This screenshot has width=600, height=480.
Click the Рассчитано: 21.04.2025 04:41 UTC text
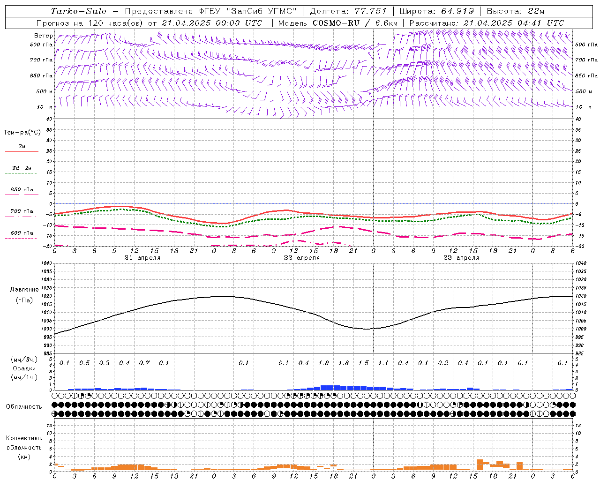click(x=487, y=23)
